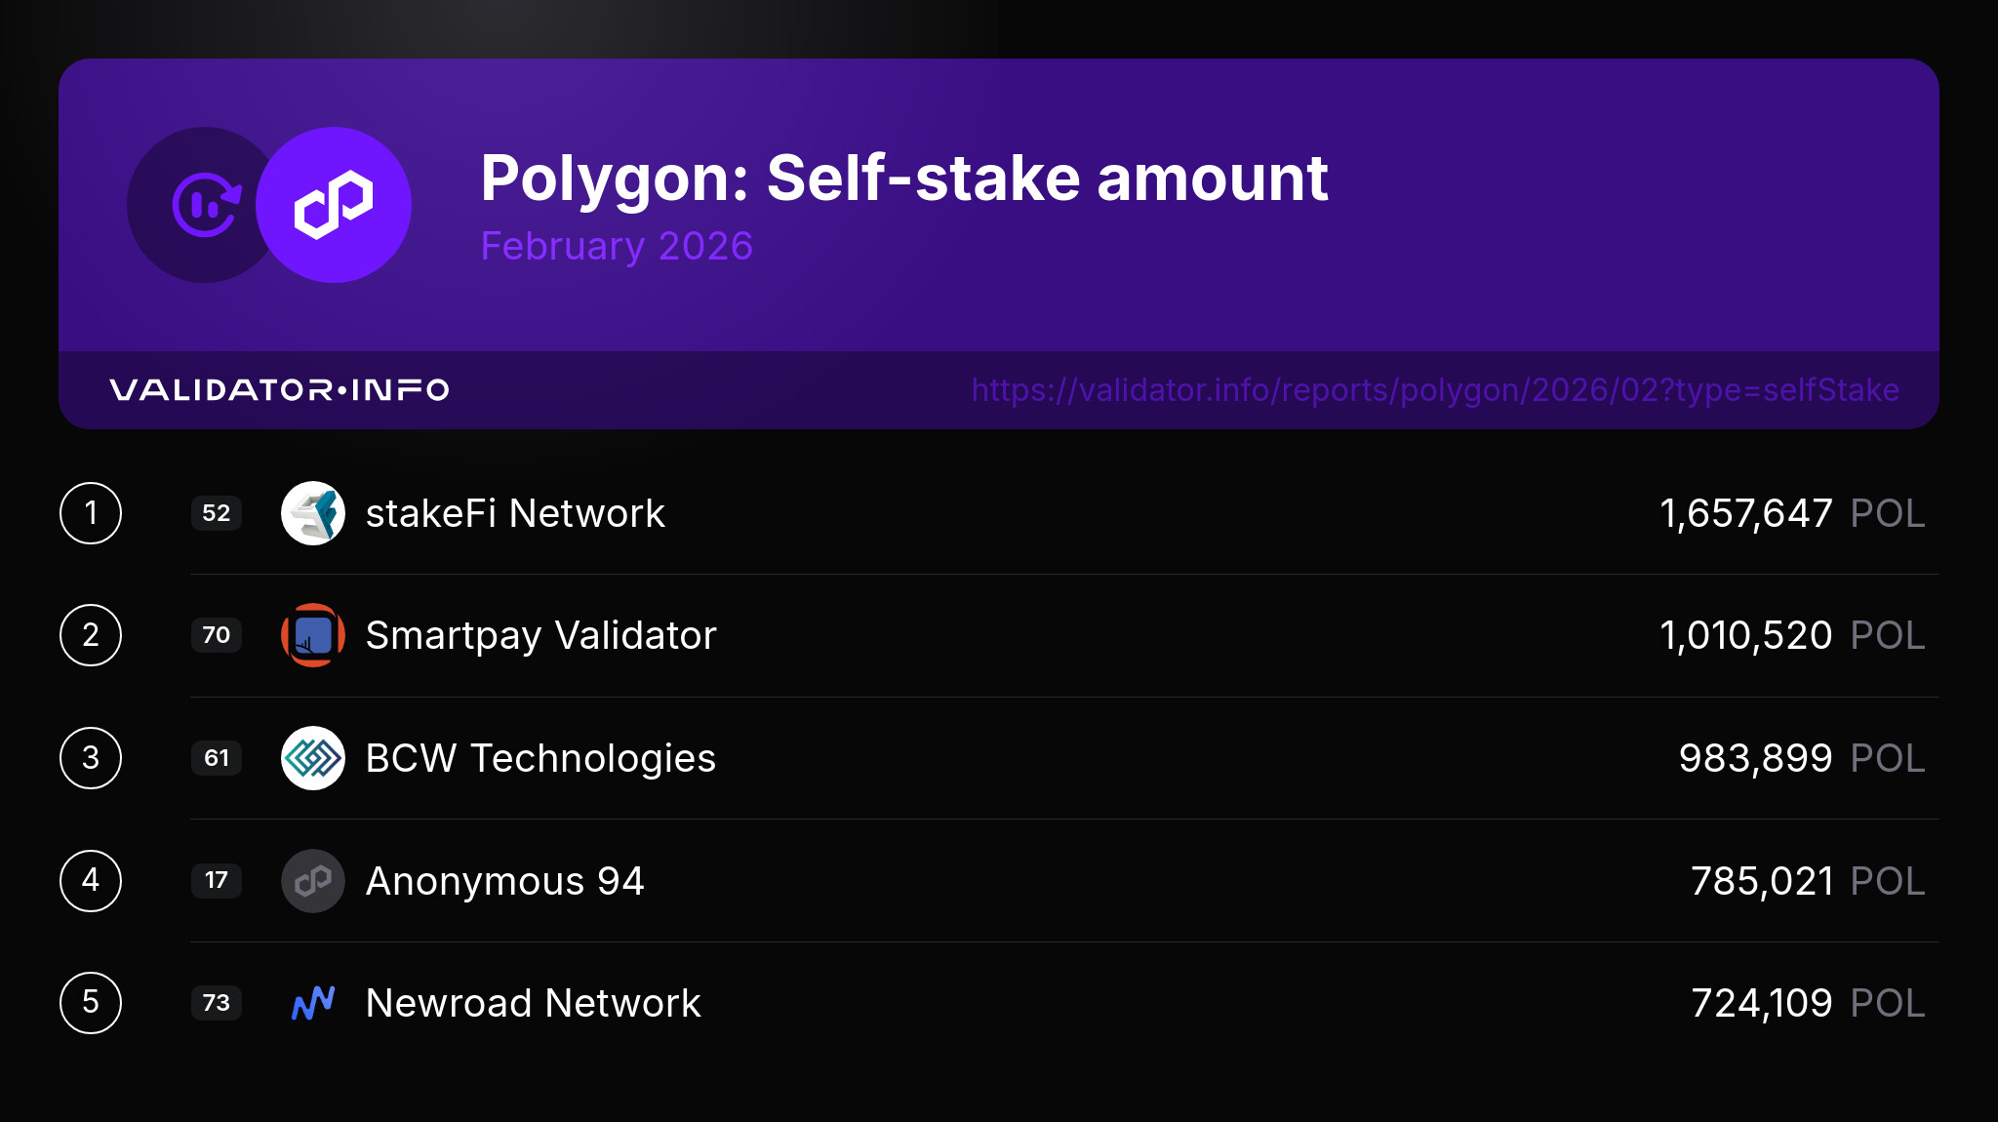The width and height of the screenshot is (1998, 1122).
Task: Select the Smartpay Validator name
Action: coord(540,635)
